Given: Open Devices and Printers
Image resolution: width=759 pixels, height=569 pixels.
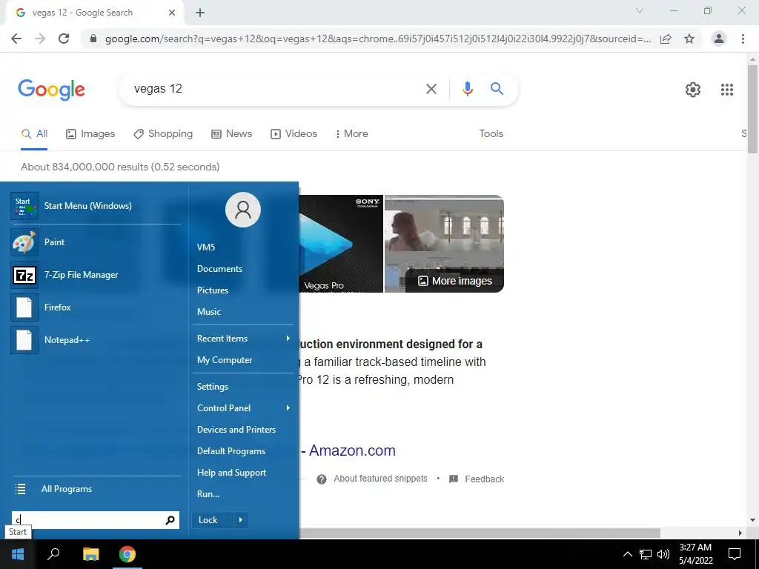Looking at the screenshot, I should coord(243,430).
